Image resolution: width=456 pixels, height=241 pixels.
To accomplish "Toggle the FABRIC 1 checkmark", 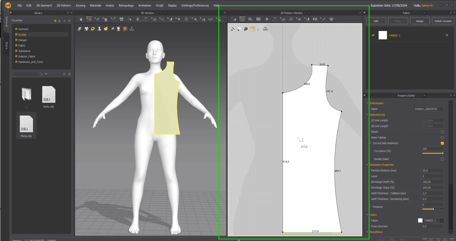I will click(x=373, y=35).
